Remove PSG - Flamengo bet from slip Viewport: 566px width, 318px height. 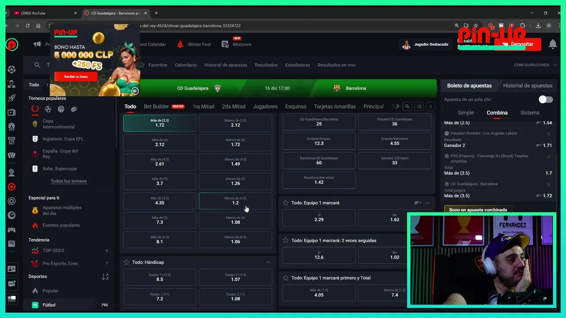548,157
